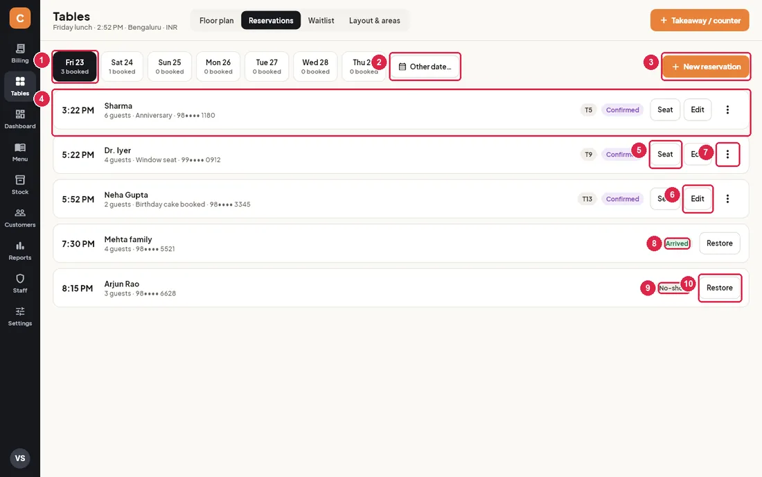This screenshot has height=477, width=762.
Task: Click the Tables page heading
Action: [71, 17]
